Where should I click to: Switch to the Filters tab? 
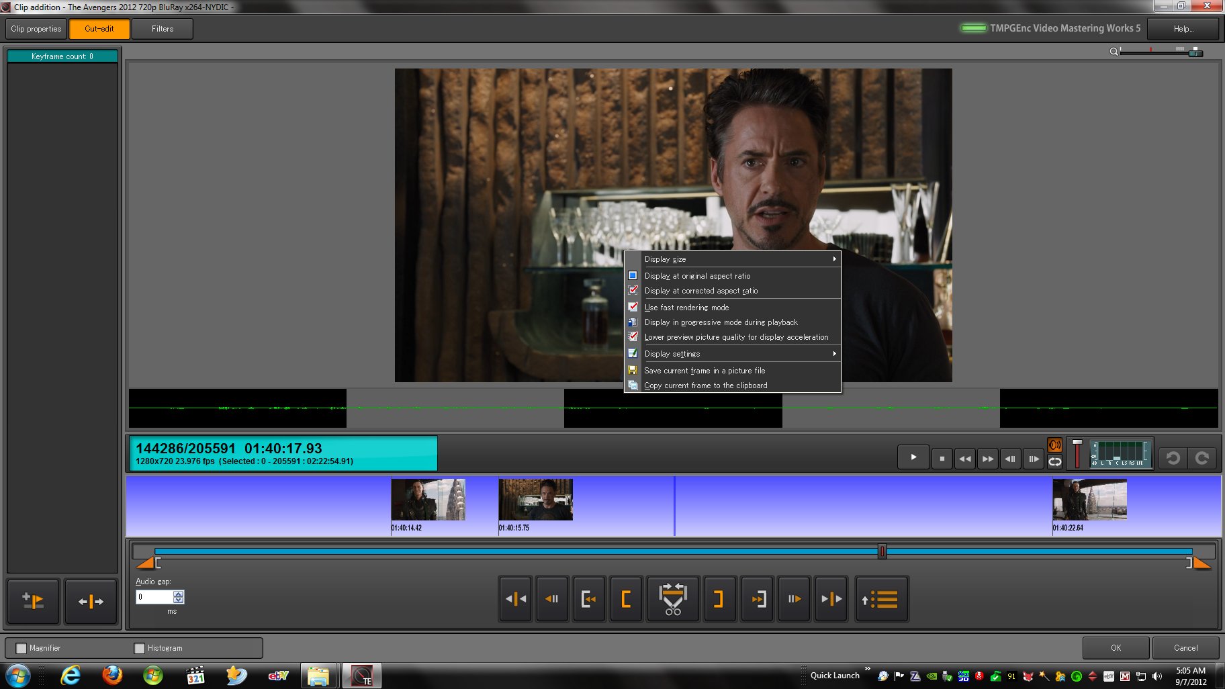163,29
